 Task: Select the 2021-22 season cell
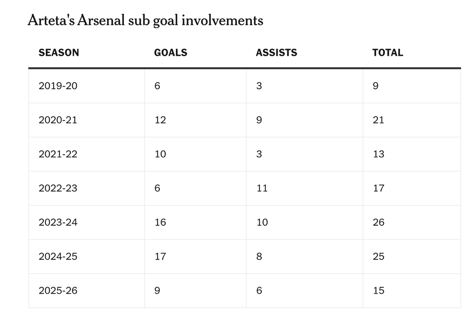(87, 154)
